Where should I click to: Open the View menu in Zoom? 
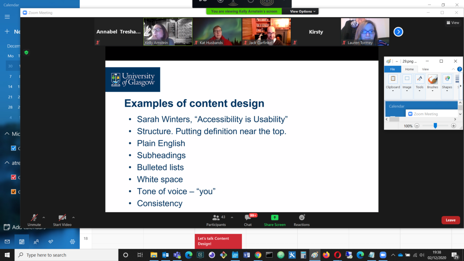(453, 22)
